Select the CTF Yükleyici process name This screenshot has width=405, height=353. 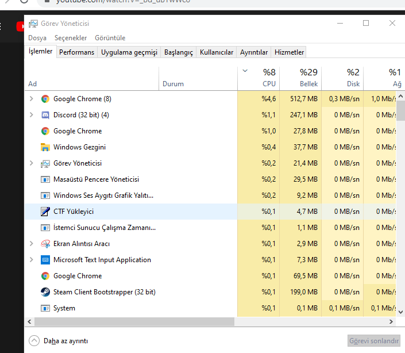(x=74, y=212)
